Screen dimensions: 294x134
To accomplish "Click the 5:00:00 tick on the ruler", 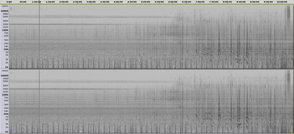I will click(145, 2).
